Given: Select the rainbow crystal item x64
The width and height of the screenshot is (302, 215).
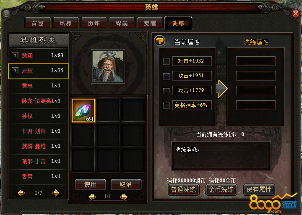Looking at the screenshot, I should [83, 110].
